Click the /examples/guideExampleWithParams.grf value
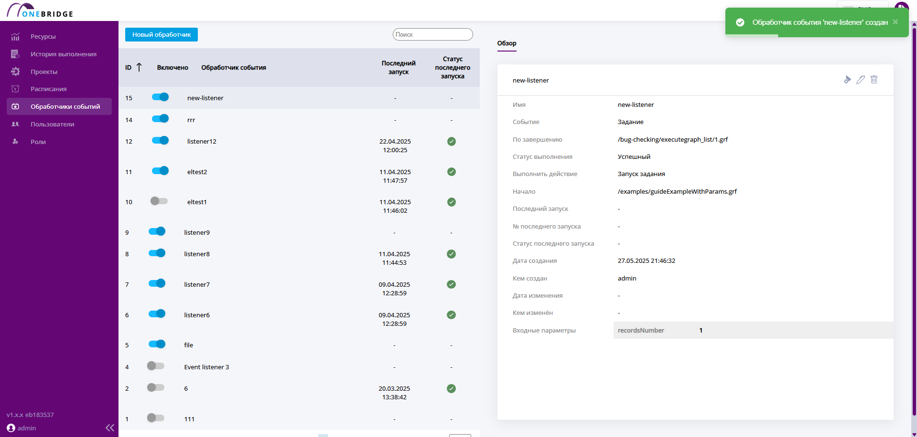The height and width of the screenshot is (437, 917). click(x=677, y=191)
